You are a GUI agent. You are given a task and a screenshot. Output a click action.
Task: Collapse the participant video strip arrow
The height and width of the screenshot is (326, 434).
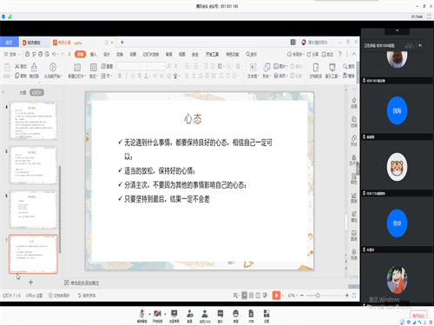point(397,30)
